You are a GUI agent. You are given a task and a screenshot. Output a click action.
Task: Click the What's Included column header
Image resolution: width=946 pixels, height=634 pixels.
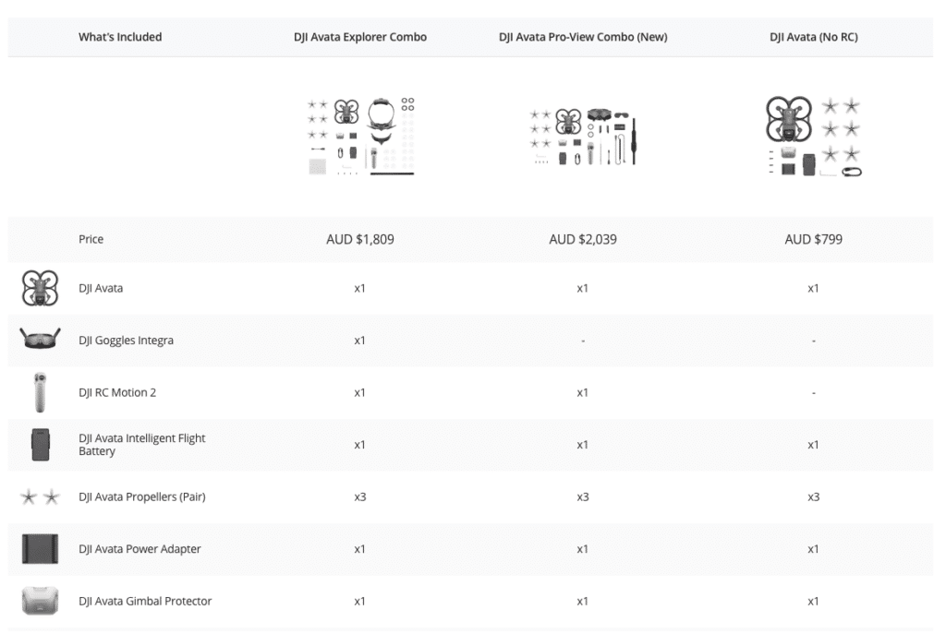(120, 37)
